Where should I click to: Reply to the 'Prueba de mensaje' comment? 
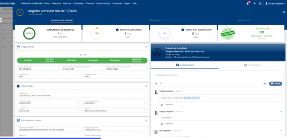pos(170,105)
